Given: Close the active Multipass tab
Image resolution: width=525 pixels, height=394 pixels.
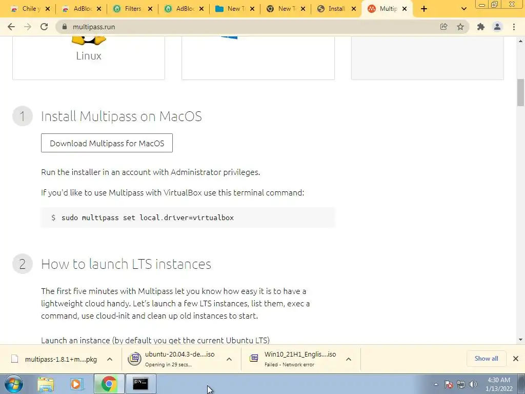Looking at the screenshot, I should coord(405,9).
